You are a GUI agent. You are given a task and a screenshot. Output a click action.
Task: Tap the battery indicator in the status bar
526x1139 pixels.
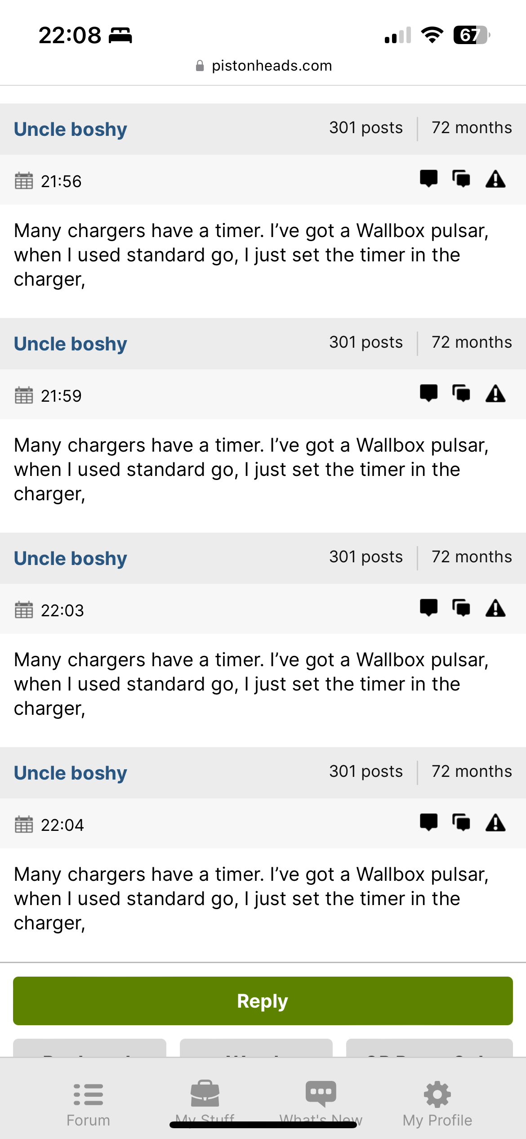click(471, 35)
